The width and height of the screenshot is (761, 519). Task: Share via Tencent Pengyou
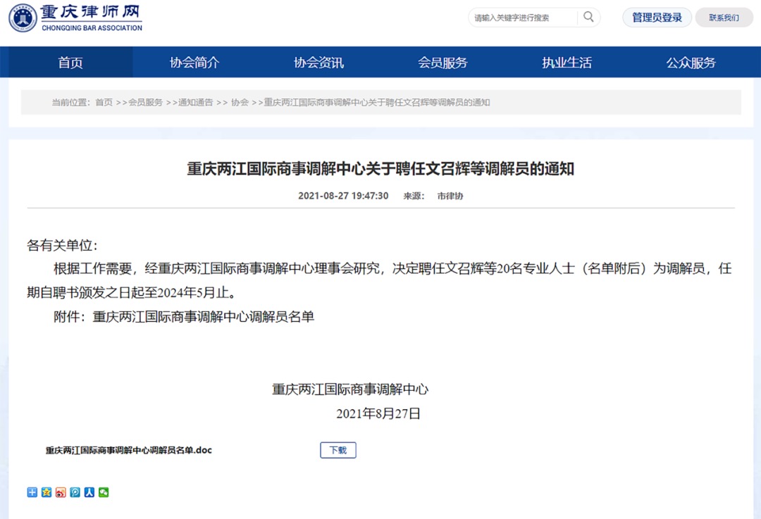74,492
